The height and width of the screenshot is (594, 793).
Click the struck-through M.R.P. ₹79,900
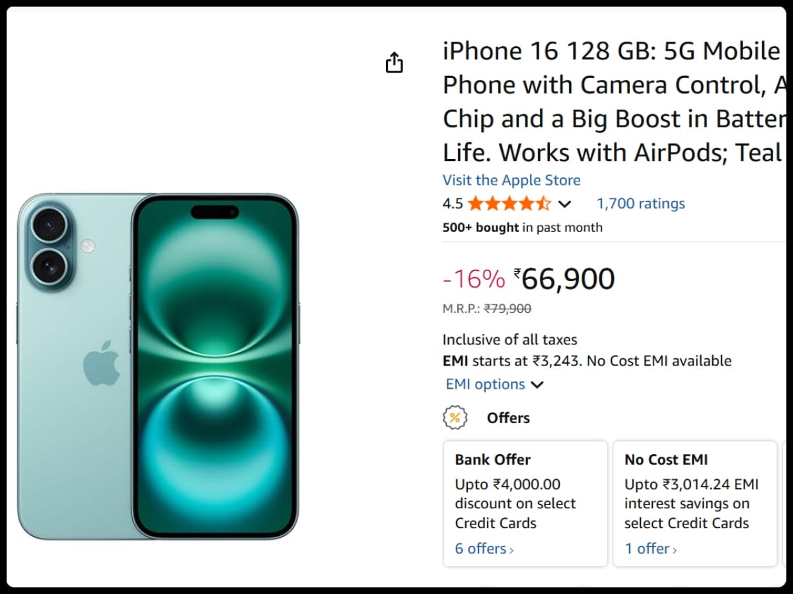coord(508,308)
